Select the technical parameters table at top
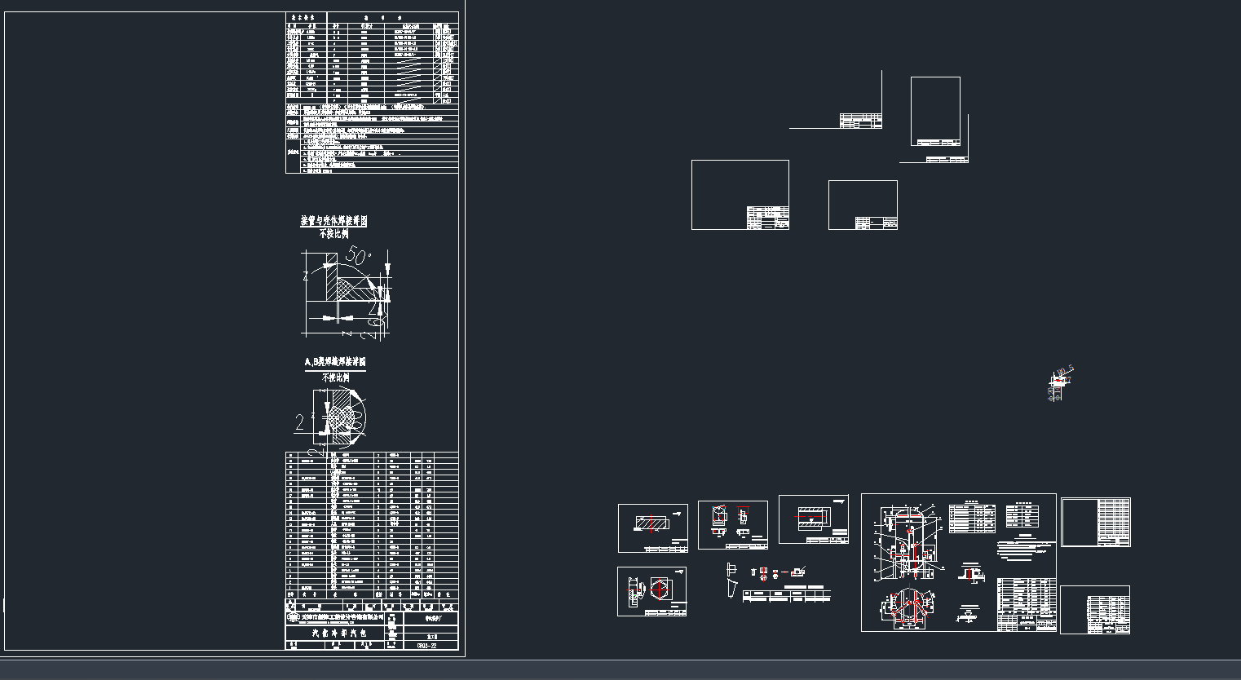 (x=372, y=92)
